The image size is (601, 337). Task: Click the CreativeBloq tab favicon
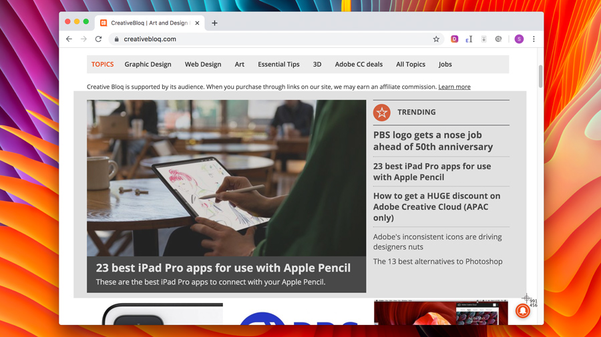coord(104,23)
